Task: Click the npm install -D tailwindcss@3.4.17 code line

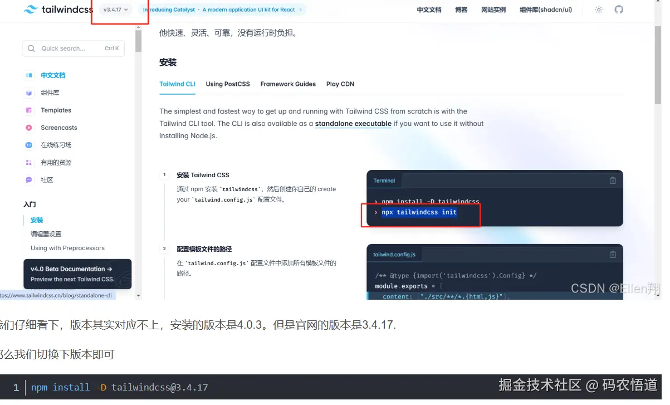Action: pos(120,387)
